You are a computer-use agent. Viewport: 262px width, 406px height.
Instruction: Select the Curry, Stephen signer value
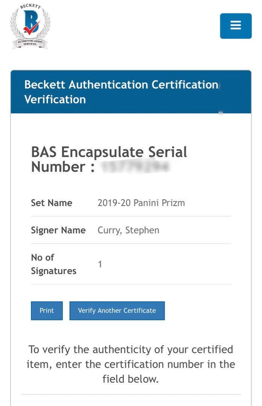tap(128, 230)
